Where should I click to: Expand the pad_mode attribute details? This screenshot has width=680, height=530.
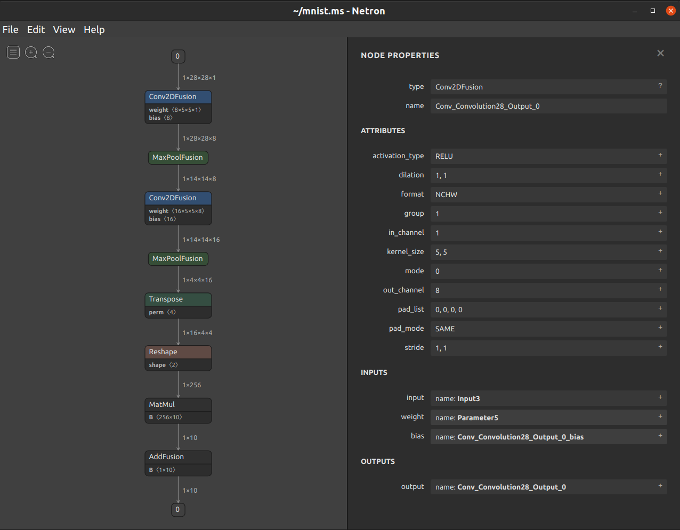click(x=660, y=328)
